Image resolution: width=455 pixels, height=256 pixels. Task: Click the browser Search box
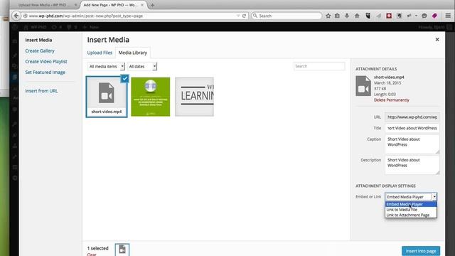click(x=287, y=16)
